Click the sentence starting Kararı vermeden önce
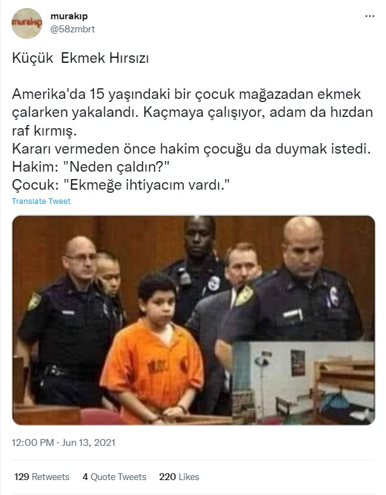This screenshot has width=386, height=495. pyautogui.click(x=191, y=149)
